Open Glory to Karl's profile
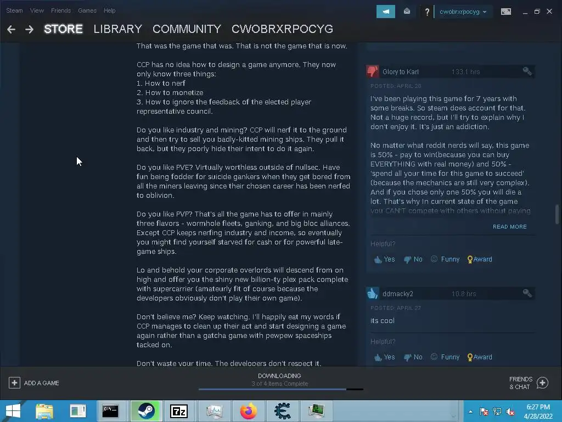The image size is (562, 422). coord(400,72)
